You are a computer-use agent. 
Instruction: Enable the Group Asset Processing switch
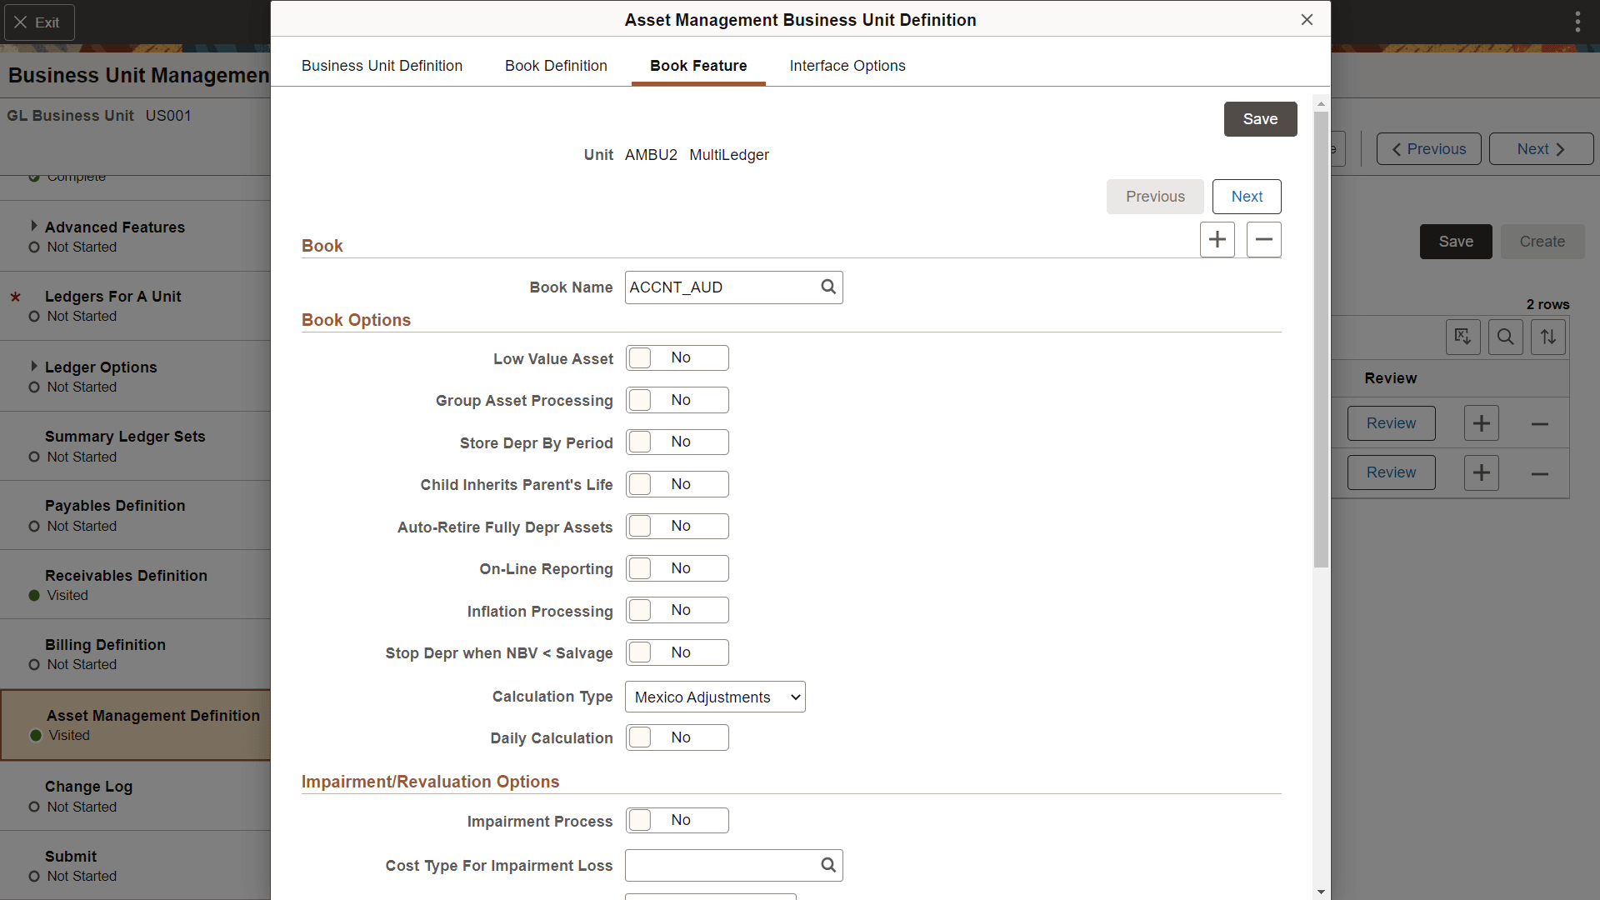coord(677,400)
